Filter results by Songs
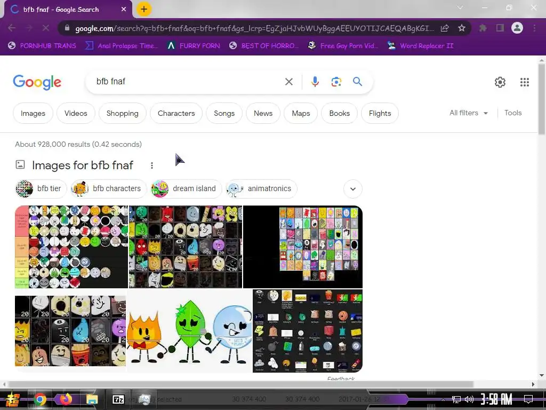 tap(224, 113)
